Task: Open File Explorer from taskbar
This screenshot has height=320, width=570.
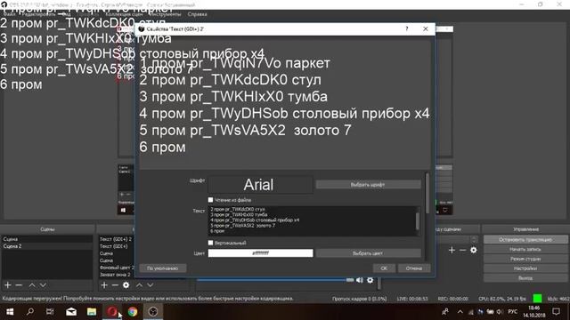Action: 91,312
